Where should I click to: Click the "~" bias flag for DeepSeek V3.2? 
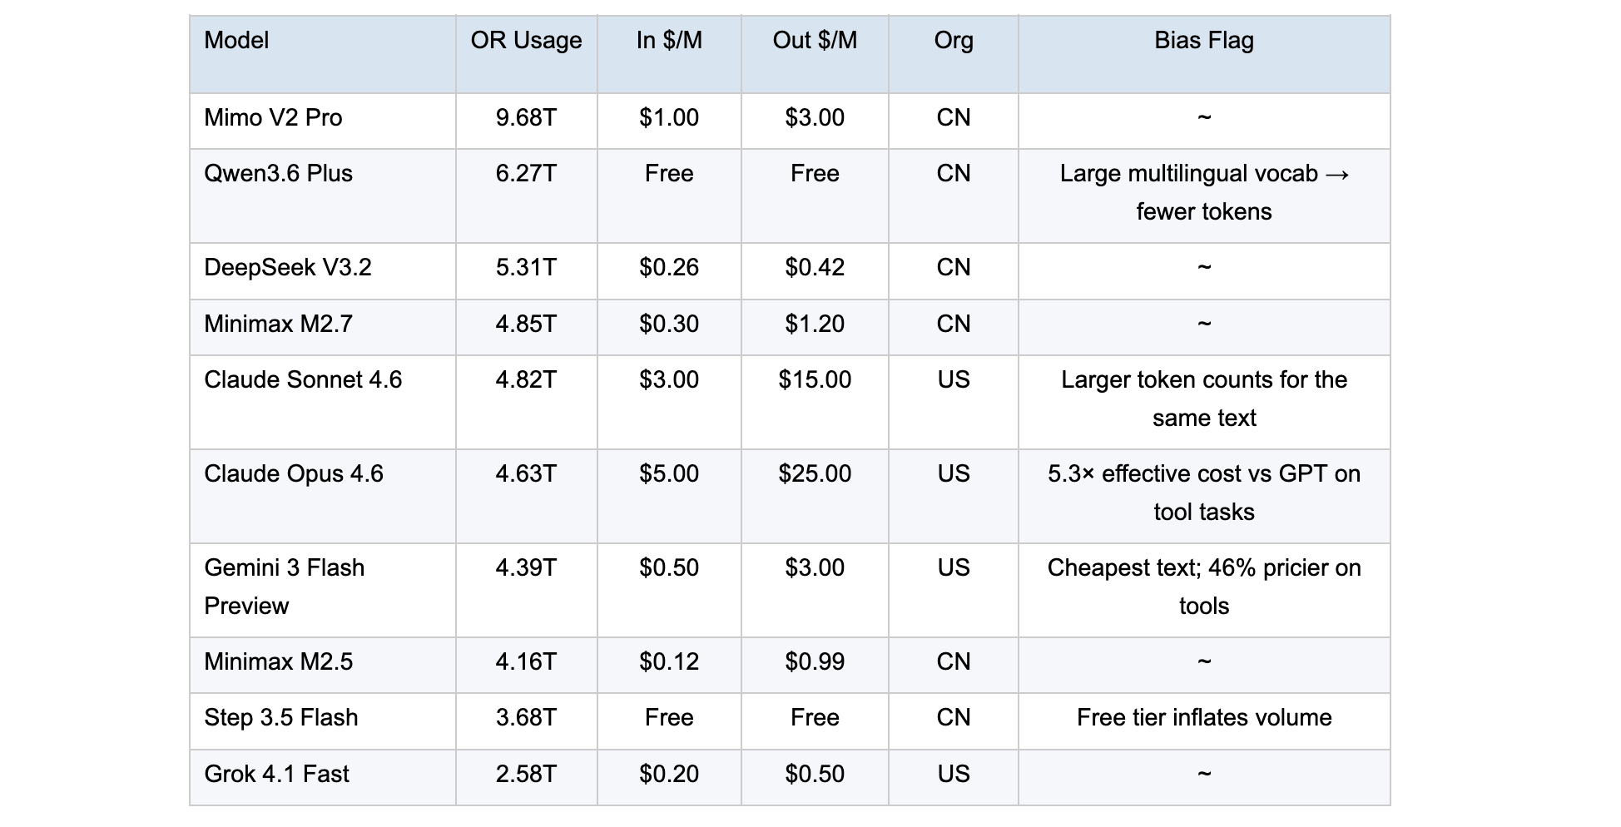pos(1204,267)
